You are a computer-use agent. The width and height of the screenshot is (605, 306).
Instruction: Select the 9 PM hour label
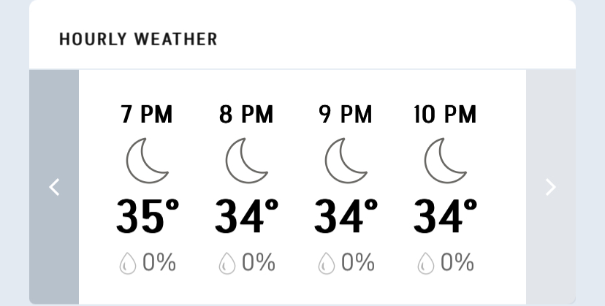coord(346,114)
